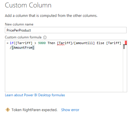Edit the New column name field
This screenshot has height=118, width=130.
66,30
